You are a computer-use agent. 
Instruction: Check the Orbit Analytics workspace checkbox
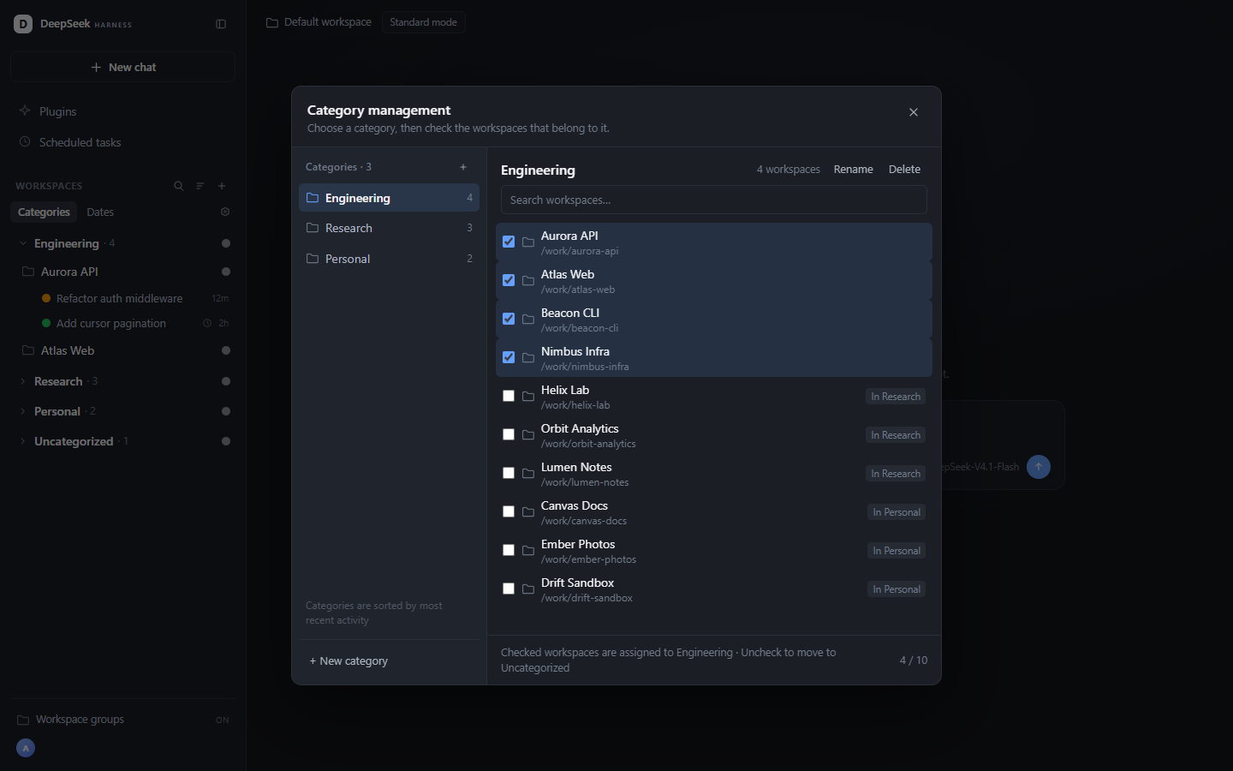point(509,434)
